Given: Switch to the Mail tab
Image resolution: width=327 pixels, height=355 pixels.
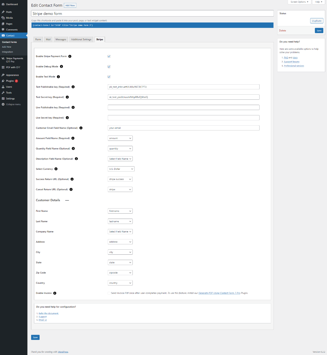Looking at the screenshot, I should 48,39.
